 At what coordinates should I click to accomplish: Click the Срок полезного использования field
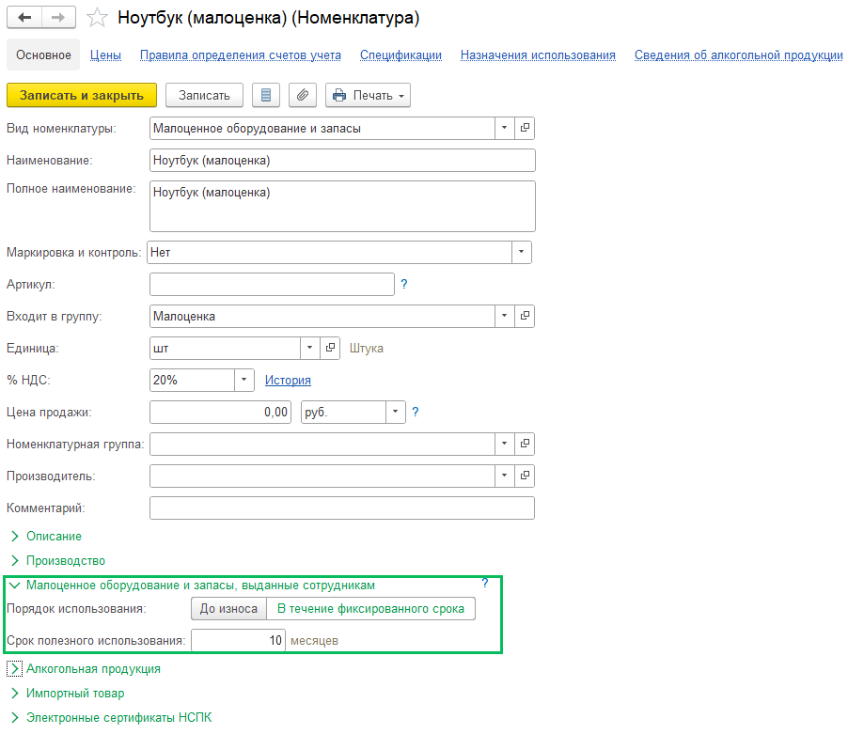[238, 641]
